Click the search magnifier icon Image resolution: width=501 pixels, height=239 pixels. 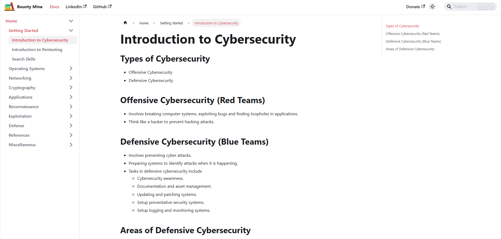449,7
